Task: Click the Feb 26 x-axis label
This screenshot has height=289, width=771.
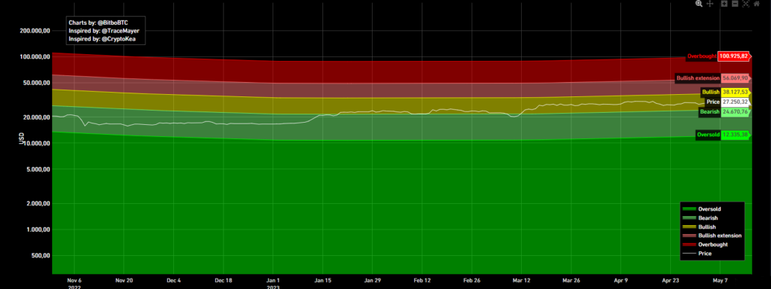Action: point(471,280)
